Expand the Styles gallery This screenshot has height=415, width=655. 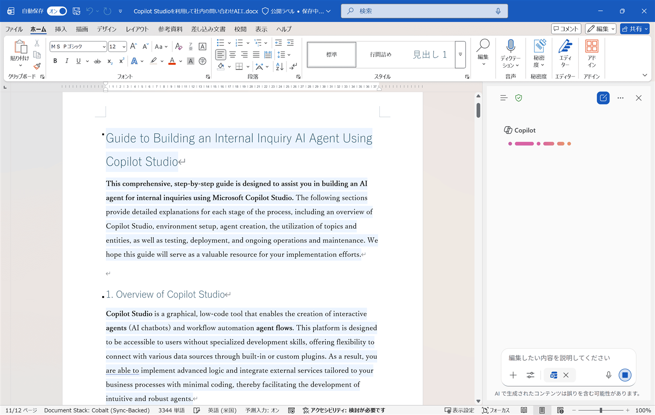[x=460, y=55]
